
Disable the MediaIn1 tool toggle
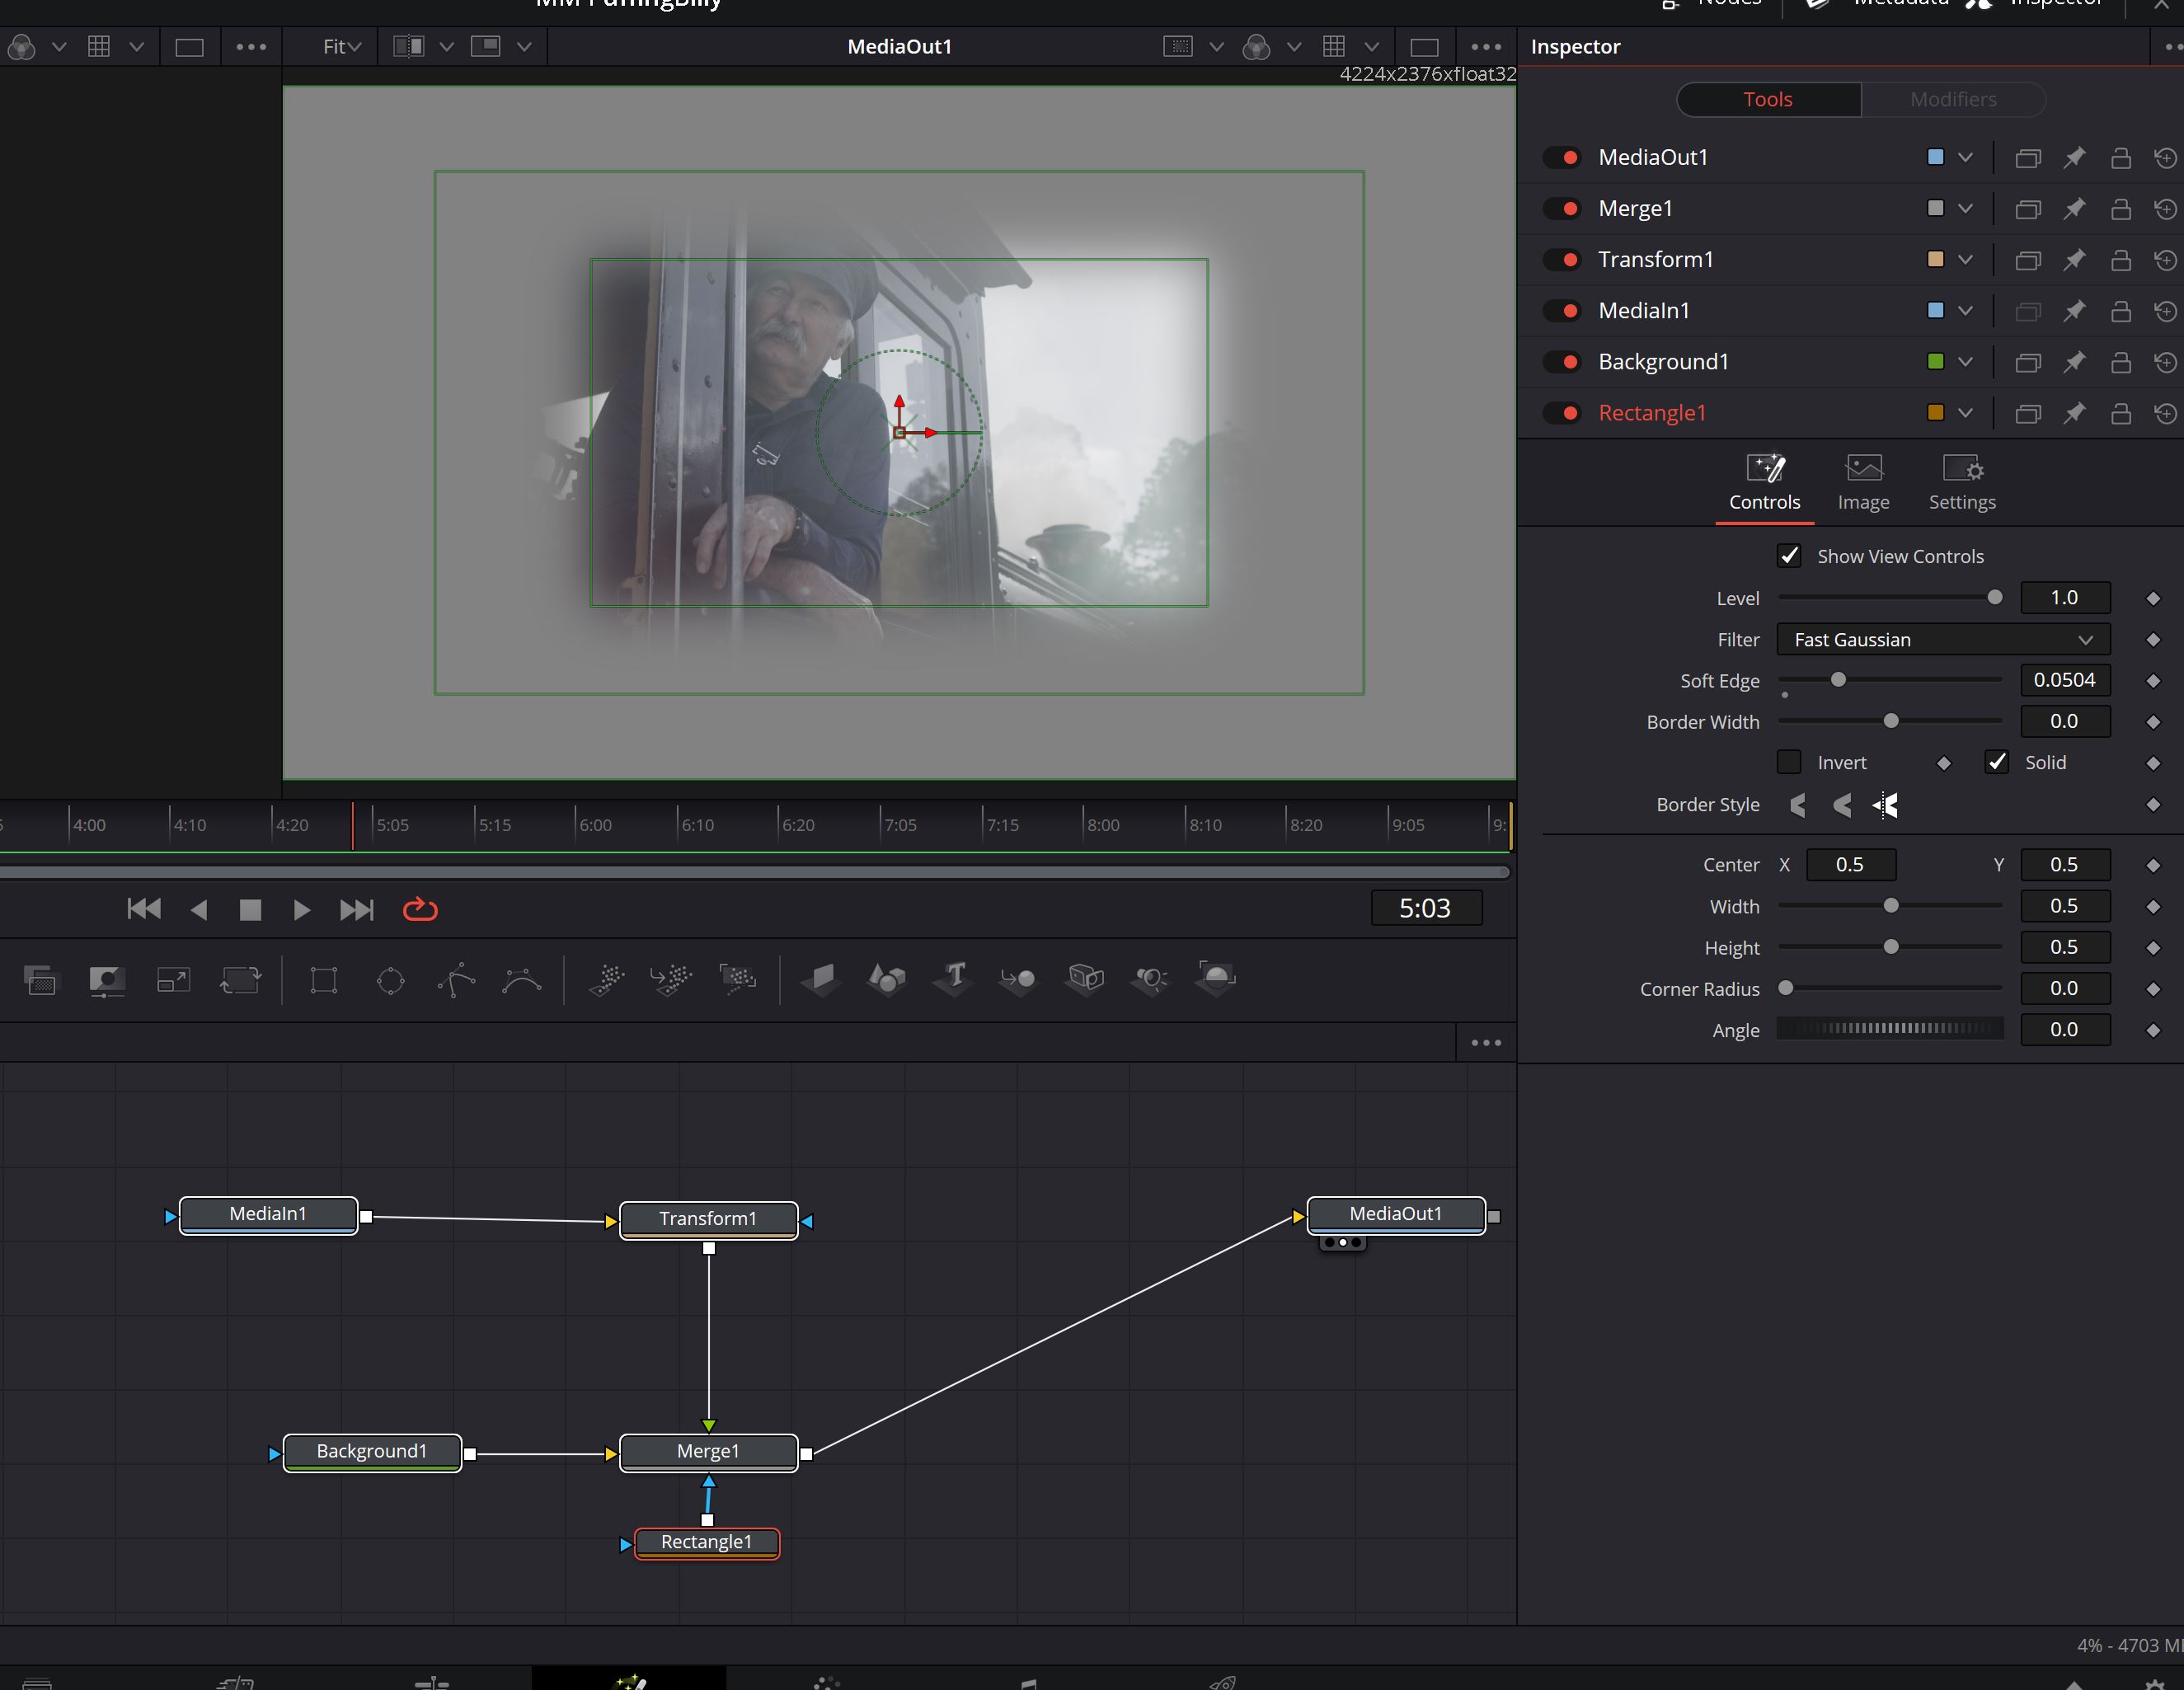click(1562, 310)
